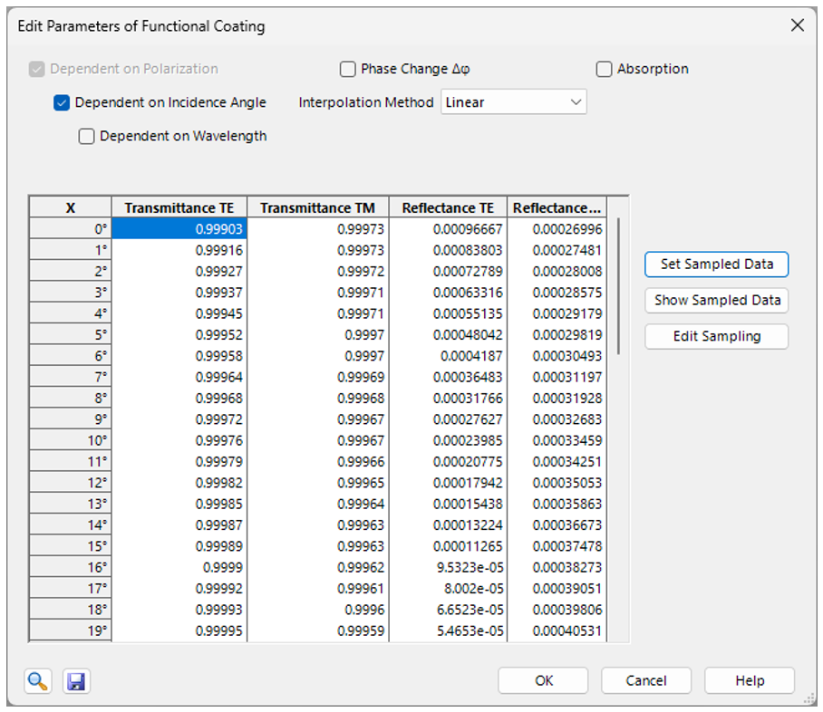This screenshot has width=823, height=712.
Task: Click Transmittance TM value 0.99961
Action: click(317, 588)
